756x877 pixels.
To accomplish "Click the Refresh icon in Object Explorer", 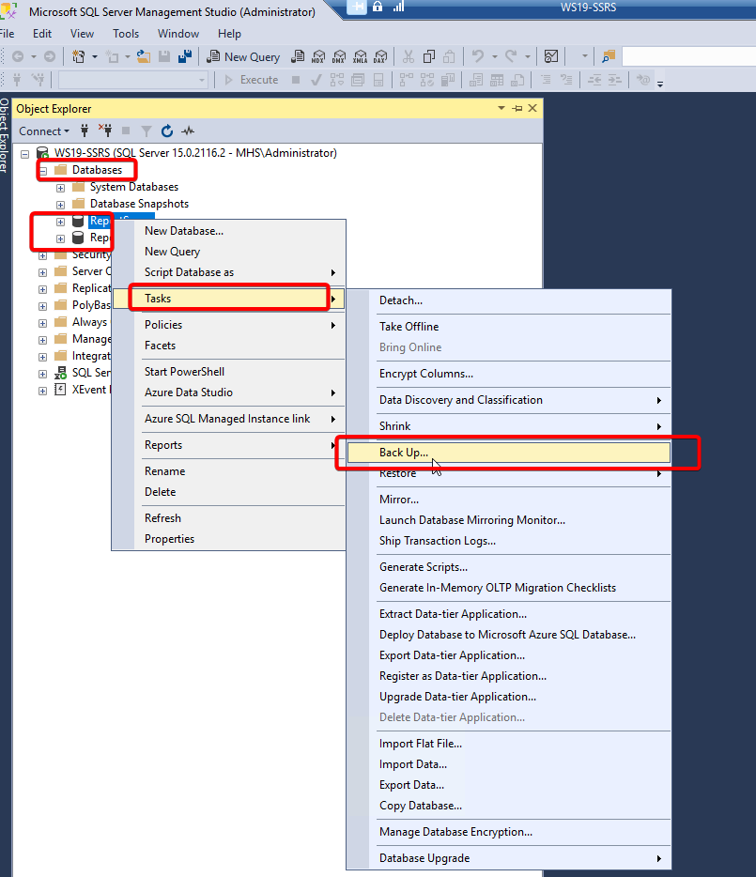I will point(167,131).
